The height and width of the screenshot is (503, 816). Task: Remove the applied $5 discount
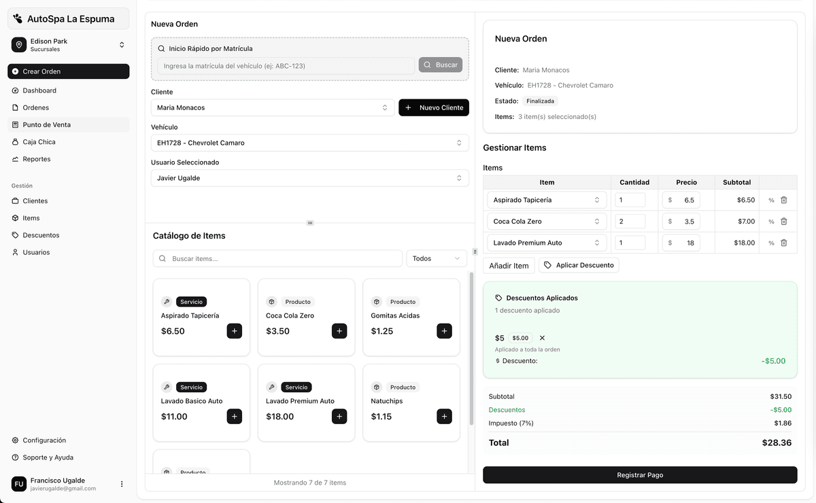pos(542,338)
